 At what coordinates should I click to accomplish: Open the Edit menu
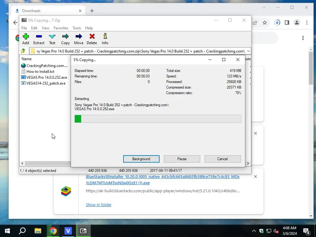tap(34, 28)
